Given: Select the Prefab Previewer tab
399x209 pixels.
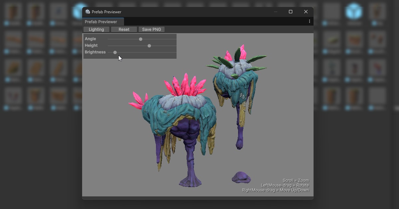Looking at the screenshot, I should (x=101, y=22).
